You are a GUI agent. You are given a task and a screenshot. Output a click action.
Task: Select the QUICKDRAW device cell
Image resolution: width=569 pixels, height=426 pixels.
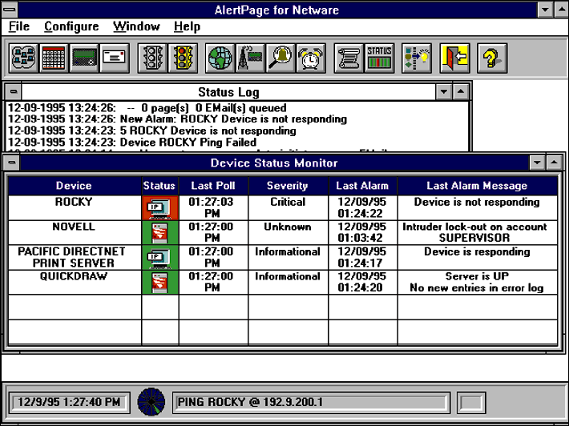pos(75,283)
